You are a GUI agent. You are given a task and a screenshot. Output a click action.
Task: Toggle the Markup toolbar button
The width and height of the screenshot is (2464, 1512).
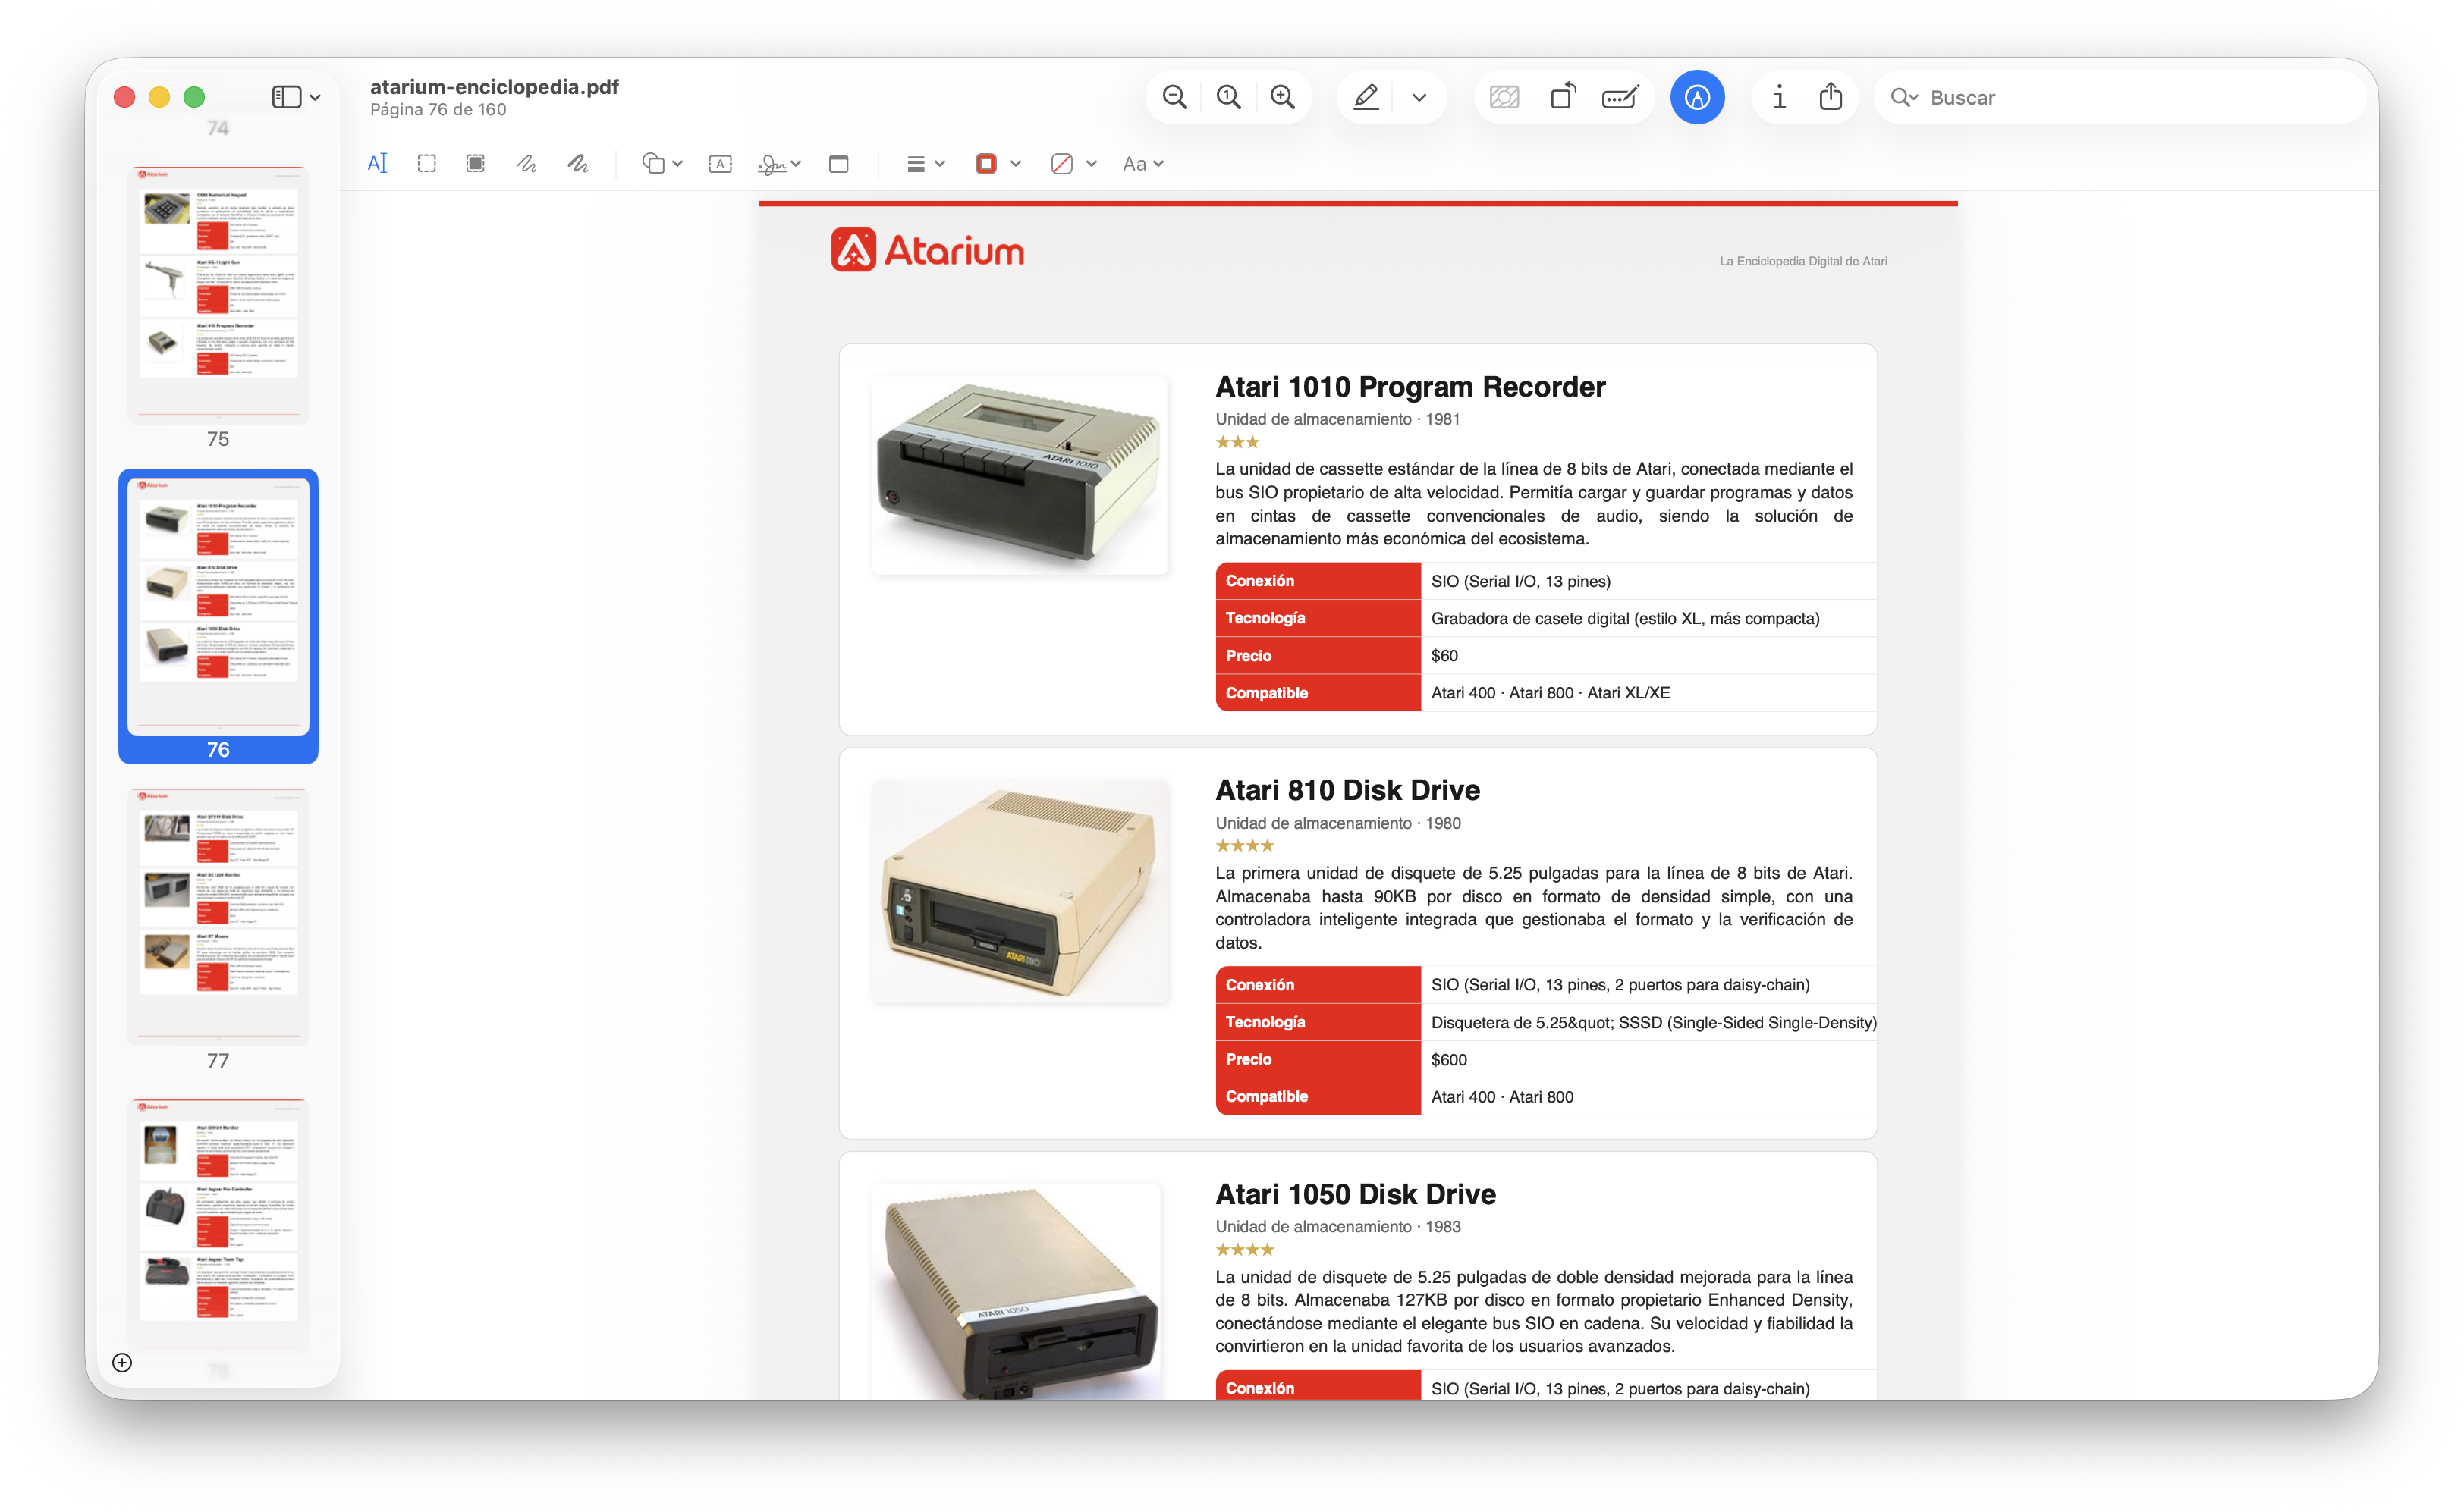(1697, 97)
